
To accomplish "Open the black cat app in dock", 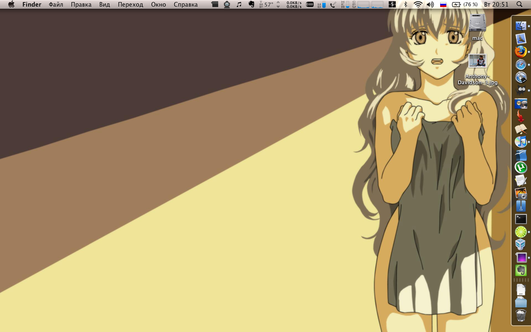I will [x=521, y=90].
